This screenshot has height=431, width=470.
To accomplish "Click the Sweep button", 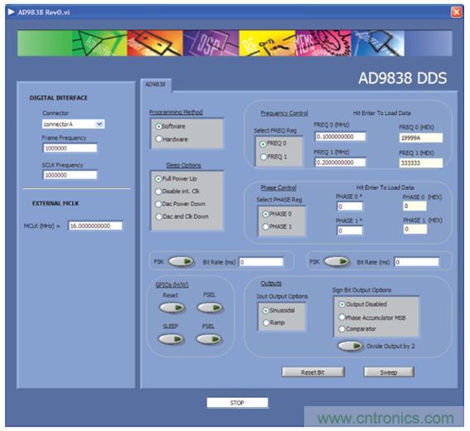I will pos(389,372).
